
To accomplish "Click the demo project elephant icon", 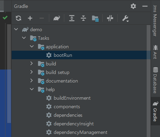I will 25,29.
